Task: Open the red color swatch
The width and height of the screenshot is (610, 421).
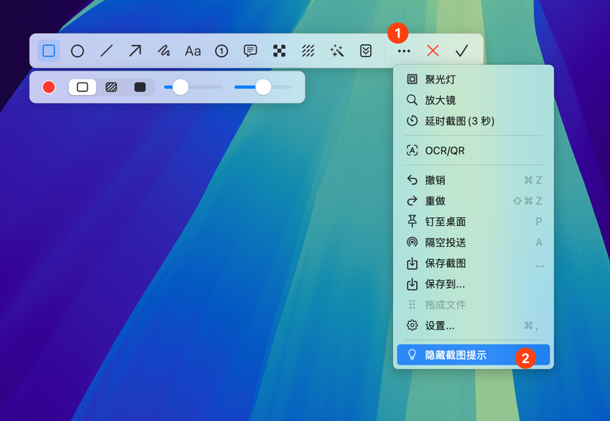Action: pyautogui.click(x=49, y=87)
